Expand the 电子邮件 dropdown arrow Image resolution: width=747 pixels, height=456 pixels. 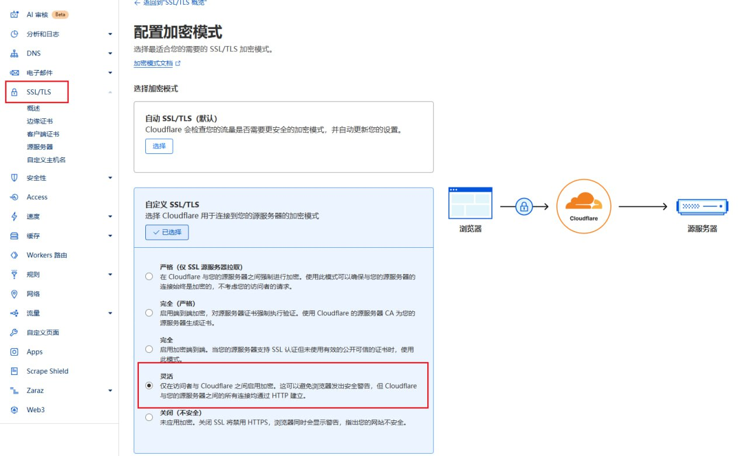(110, 73)
